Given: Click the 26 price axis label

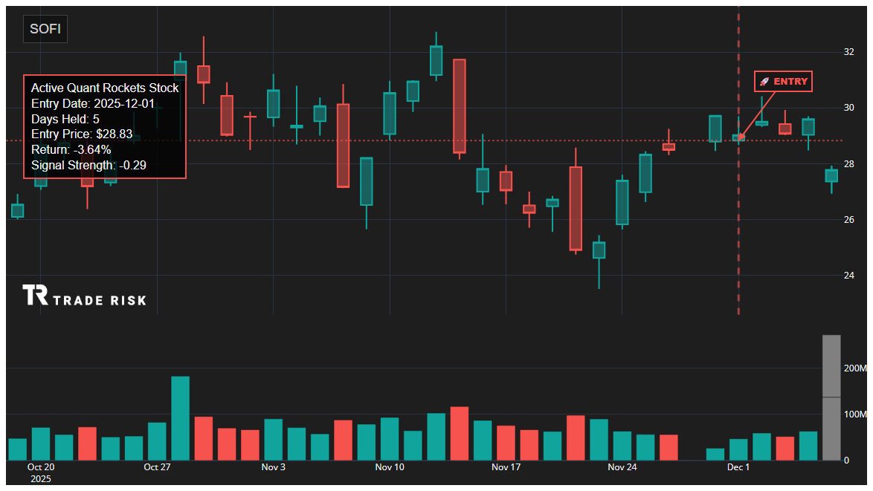Looking at the screenshot, I should 849,219.
